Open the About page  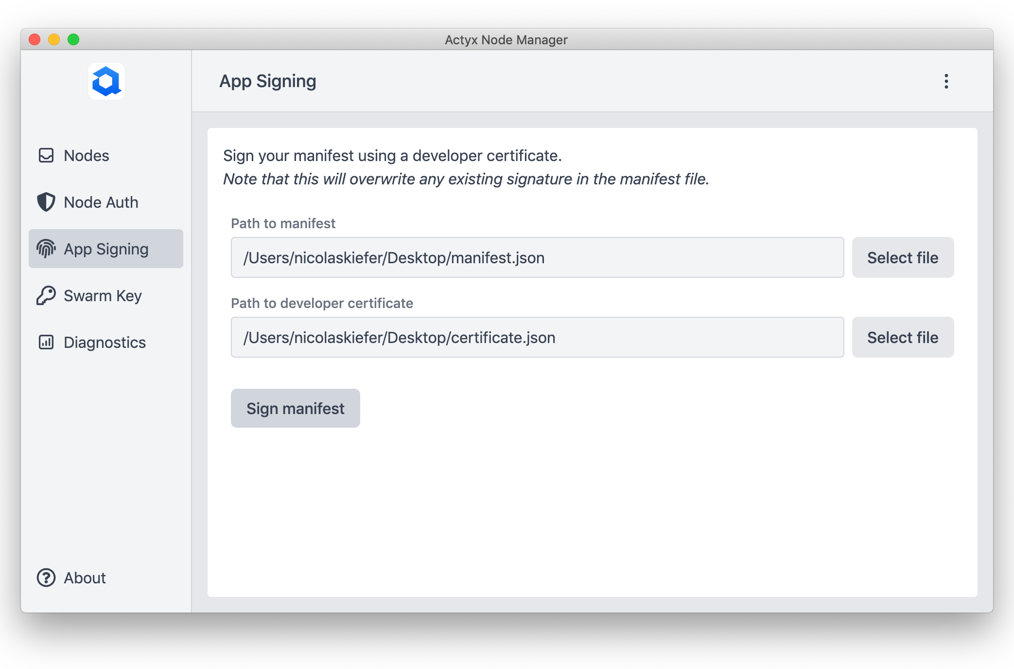coord(85,578)
